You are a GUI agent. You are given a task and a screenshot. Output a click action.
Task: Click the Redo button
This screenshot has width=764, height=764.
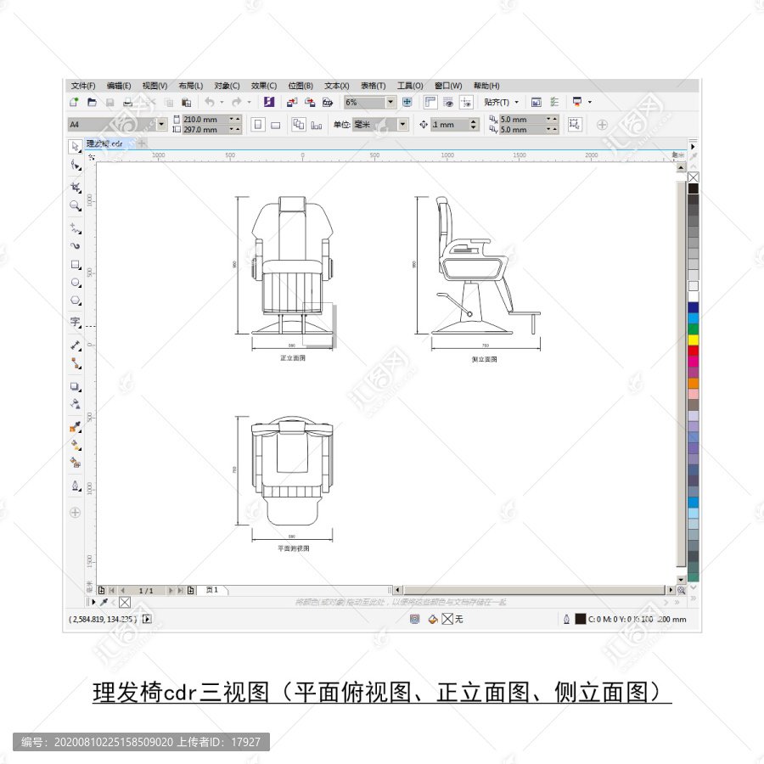click(237, 103)
